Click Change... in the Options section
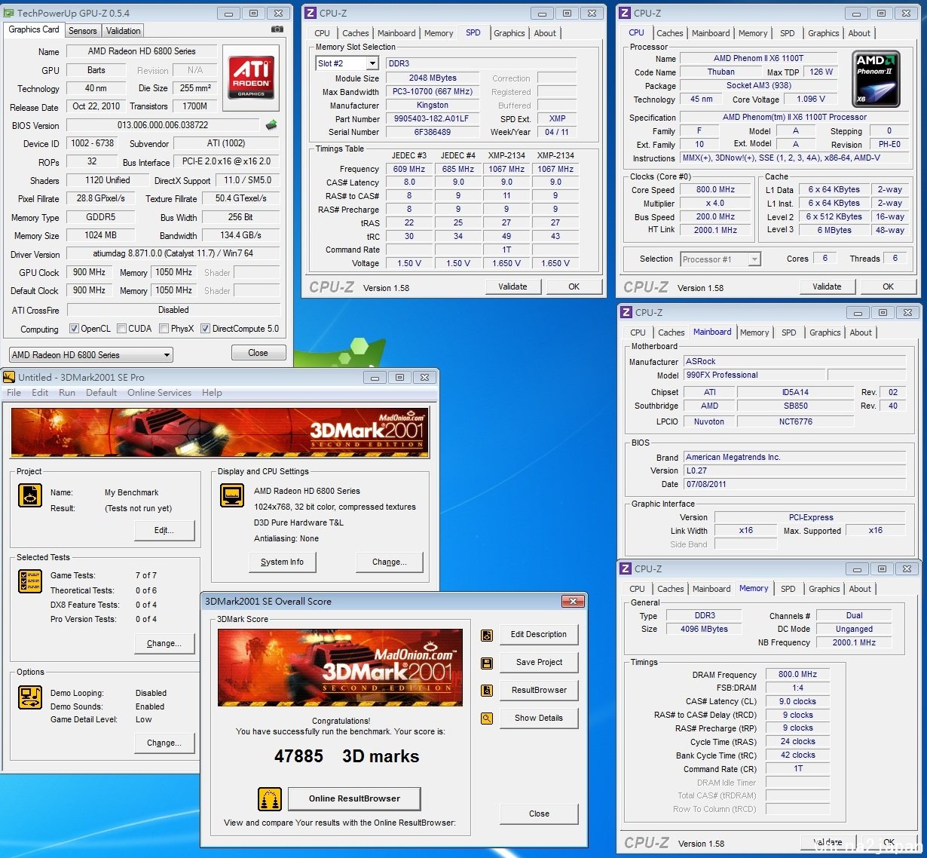The height and width of the screenshot is (858, 927). click(164, 743)
